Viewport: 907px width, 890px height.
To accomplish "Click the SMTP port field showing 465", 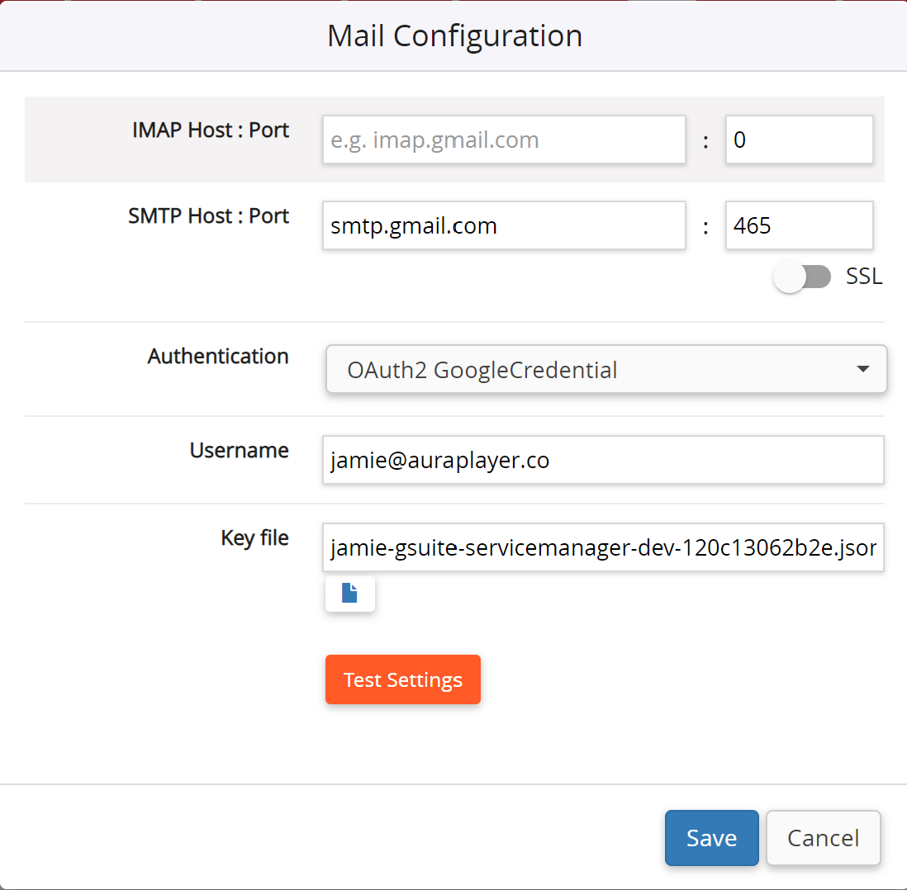I will point(799,225).
